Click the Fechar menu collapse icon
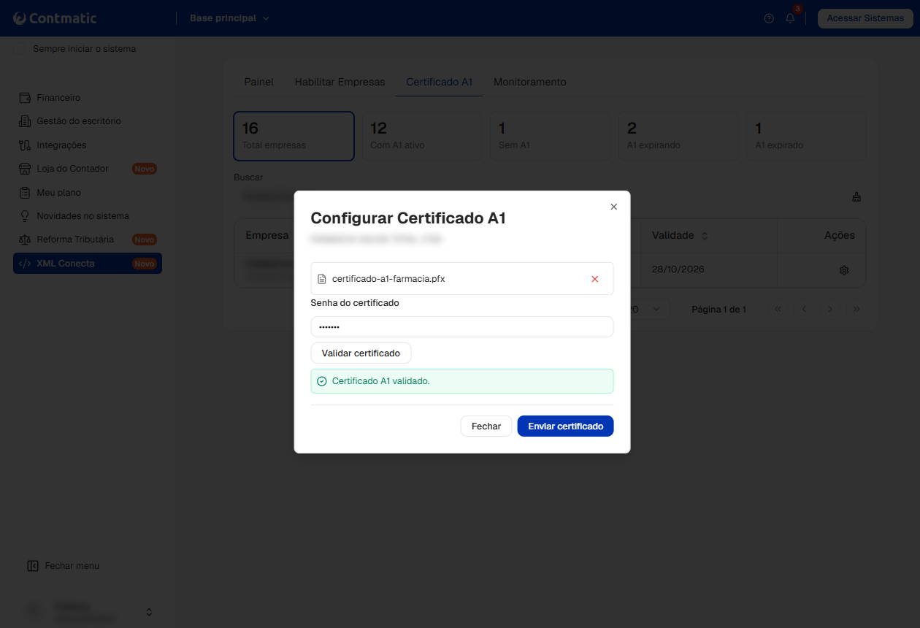This screenshot has height=628, width=920. (x=33, y=566)
